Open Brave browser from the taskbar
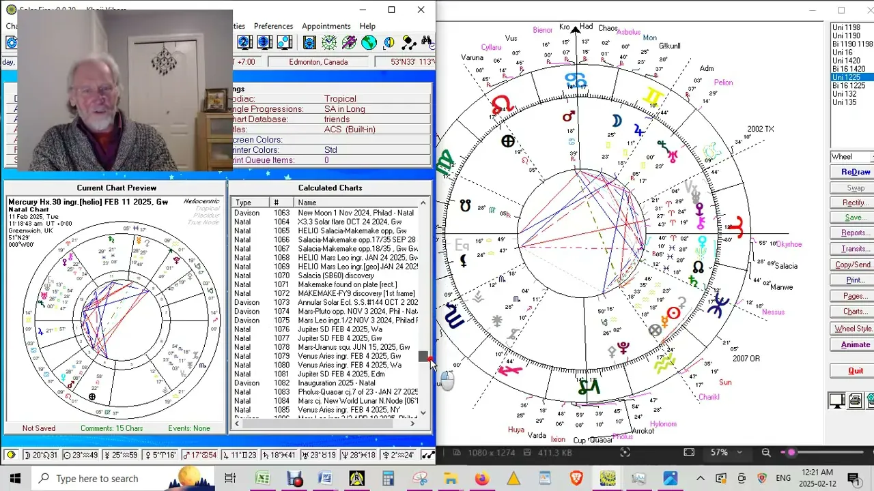Screen dimensions: 874x491 click(x=576, y=478)
